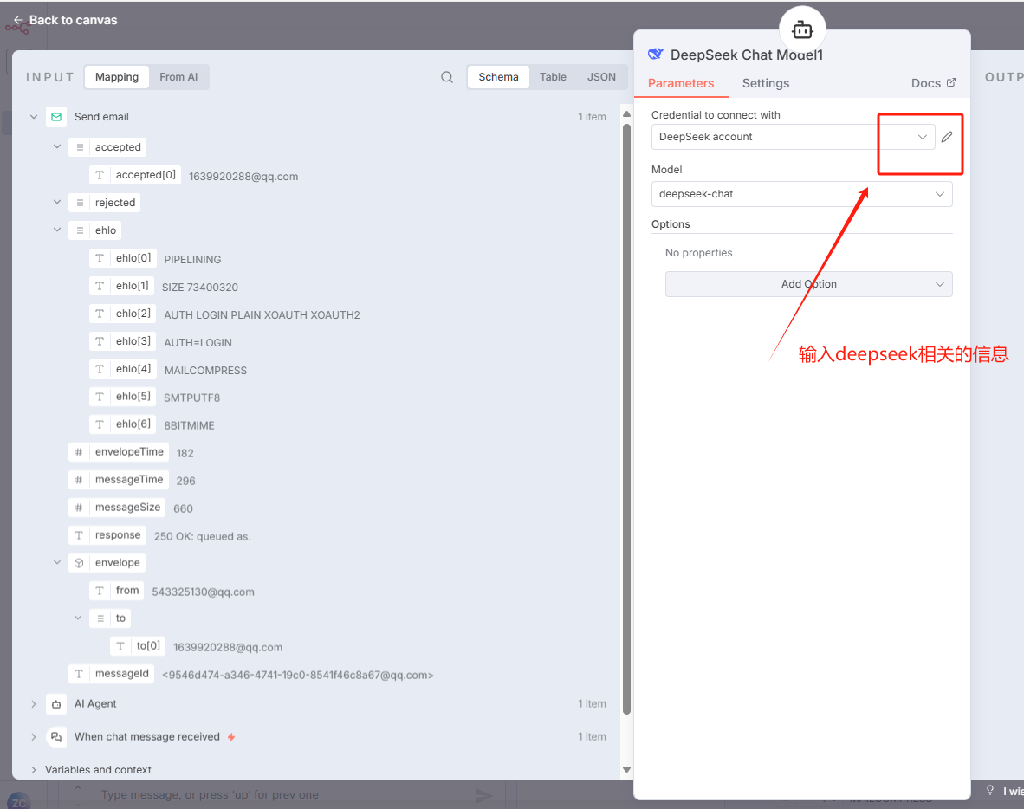Viewport: 1024px width, 809px height.
Task: Click the text type icon of response
Action: pyautogui.click(x=78, y=534)
